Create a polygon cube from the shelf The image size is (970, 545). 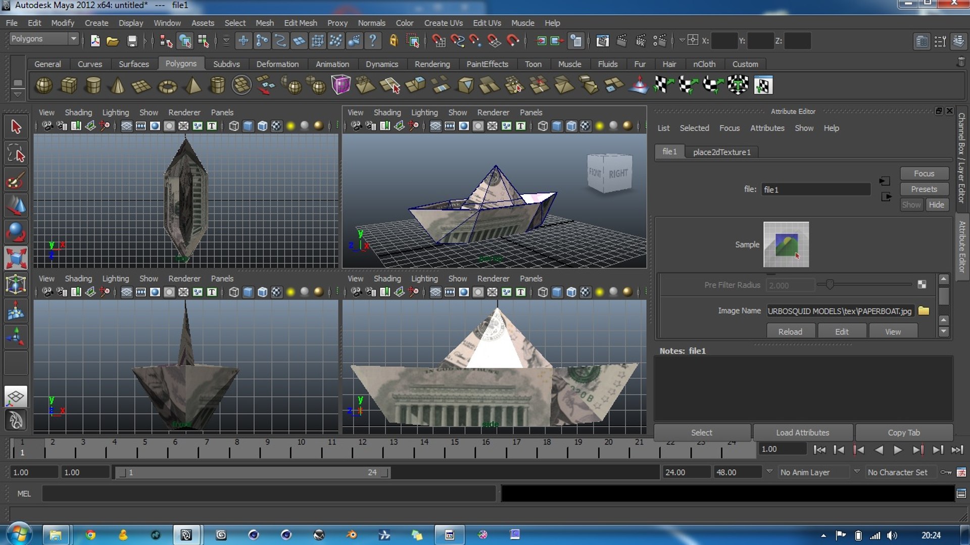coord(69,85)
